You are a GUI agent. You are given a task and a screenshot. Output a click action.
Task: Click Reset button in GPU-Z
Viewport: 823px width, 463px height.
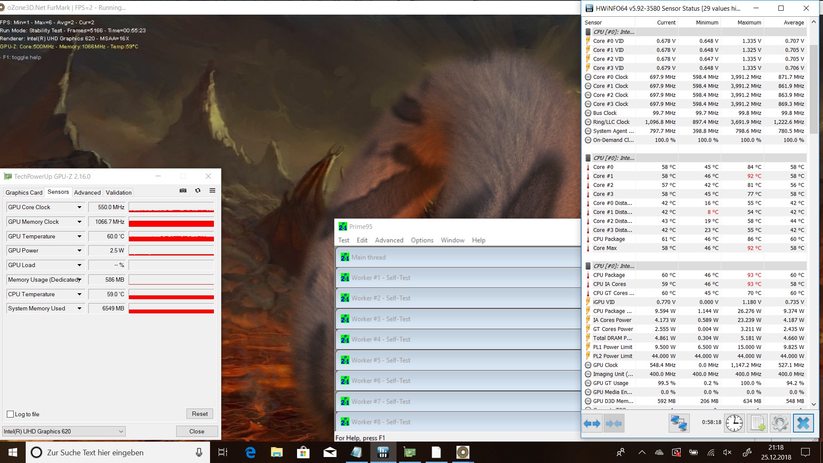tap(200, 414)
